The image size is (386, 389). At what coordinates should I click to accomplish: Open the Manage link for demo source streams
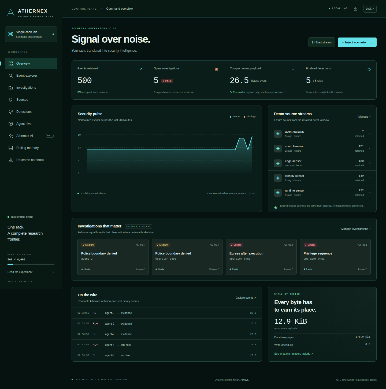(x=364, y=117)
